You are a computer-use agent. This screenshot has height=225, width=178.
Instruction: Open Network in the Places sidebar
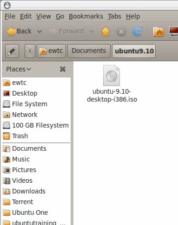tap(36, 115)
